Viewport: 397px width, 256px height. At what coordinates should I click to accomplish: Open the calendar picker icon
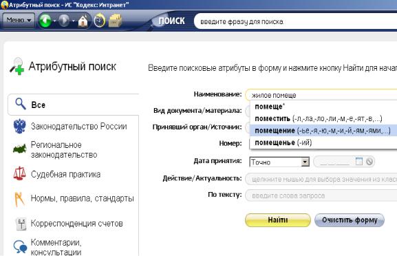pyautogui.click(x=359, y=162)
